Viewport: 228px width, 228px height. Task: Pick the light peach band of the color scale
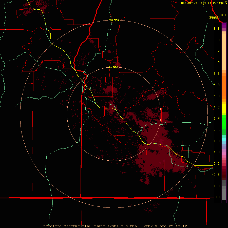point(224,52)
